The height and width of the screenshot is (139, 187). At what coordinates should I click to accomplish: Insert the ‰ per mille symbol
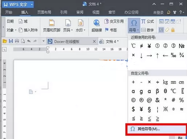point(174,55)
